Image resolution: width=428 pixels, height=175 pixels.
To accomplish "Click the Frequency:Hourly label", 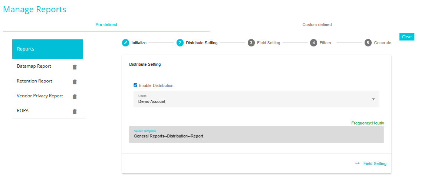I will (x=368, y=123).
